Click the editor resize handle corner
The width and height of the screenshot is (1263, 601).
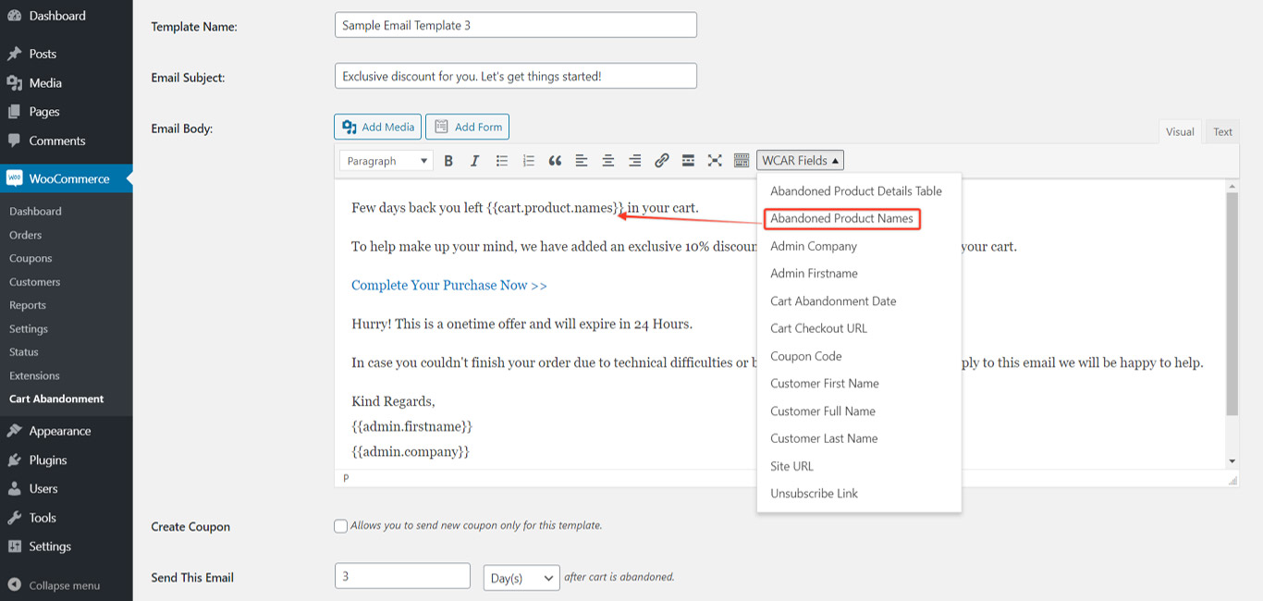coord(1232,480)
